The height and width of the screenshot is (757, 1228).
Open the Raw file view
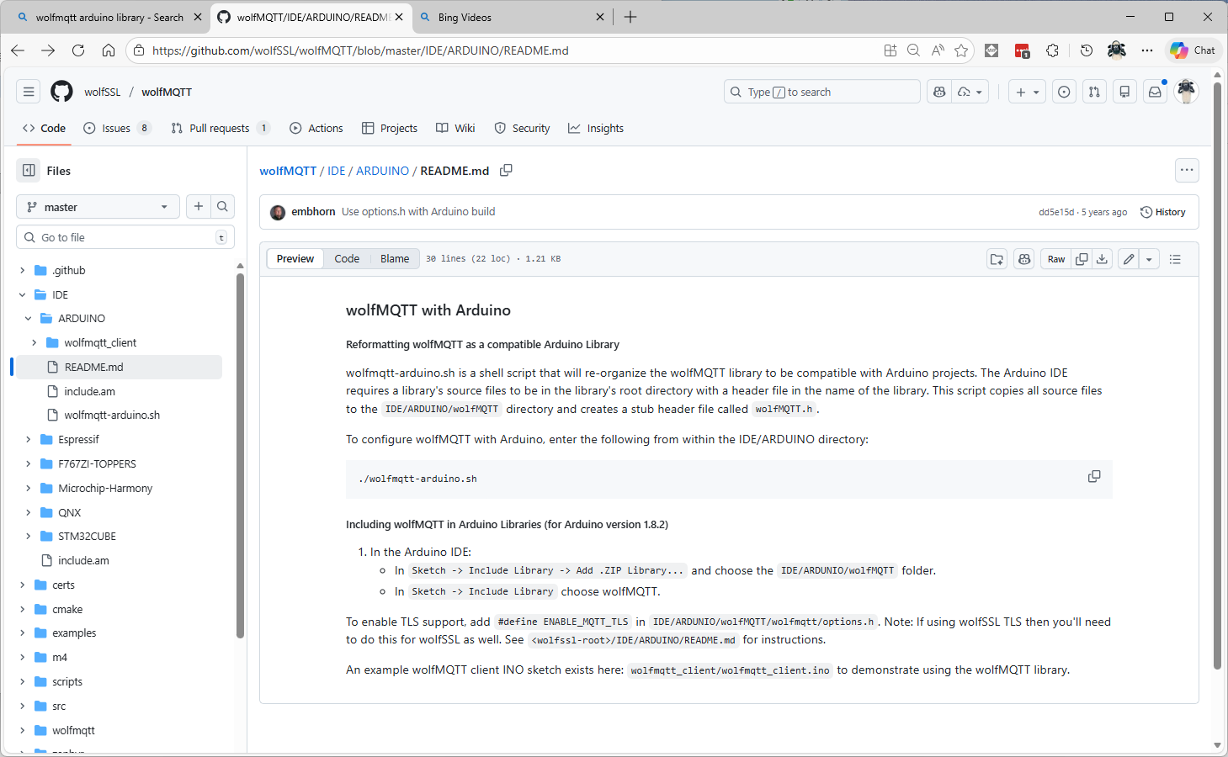point(1055,259)
